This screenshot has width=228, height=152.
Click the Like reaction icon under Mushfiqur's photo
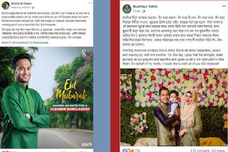(125, 150)
